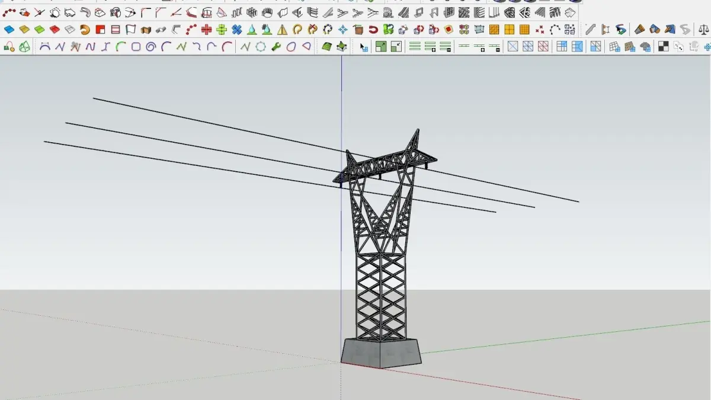
Task: Select the orange spiral tool
Action: click(85, 29)
